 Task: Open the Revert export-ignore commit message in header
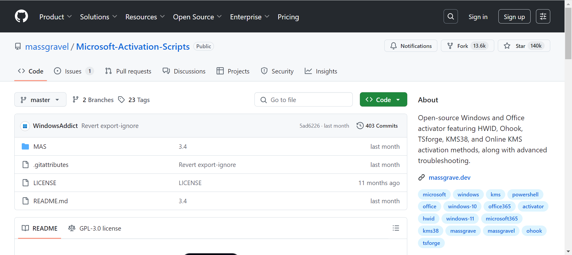[x=110, y=126]
